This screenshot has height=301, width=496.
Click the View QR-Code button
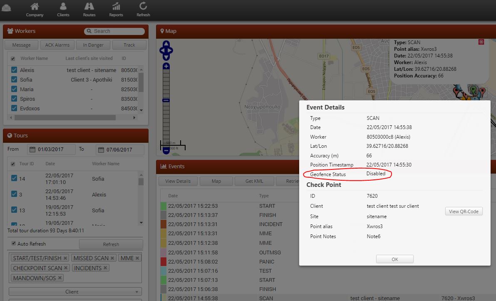coord(464,211)
